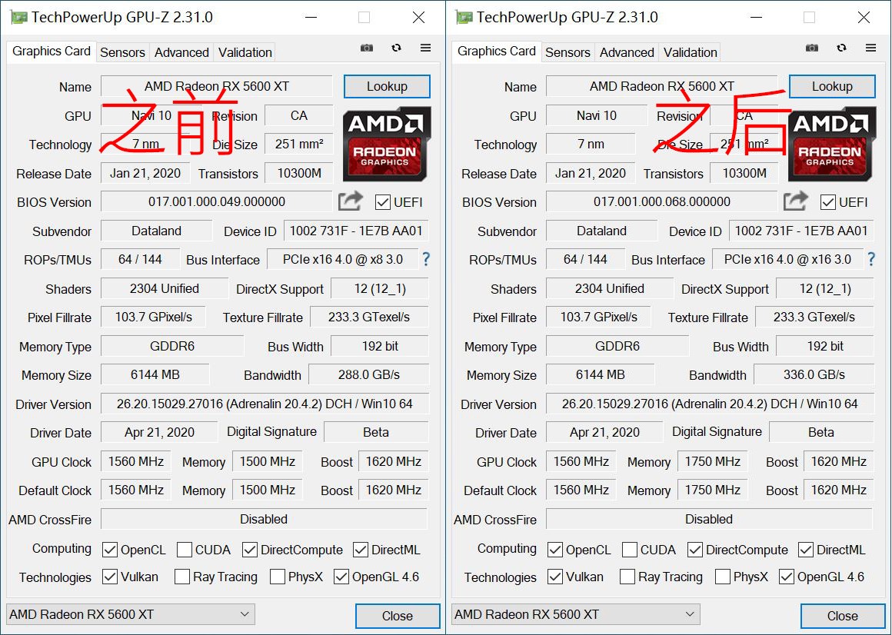Click the BIOS Version field in right window
Screen dimensions: 892x635
[661, 202]
